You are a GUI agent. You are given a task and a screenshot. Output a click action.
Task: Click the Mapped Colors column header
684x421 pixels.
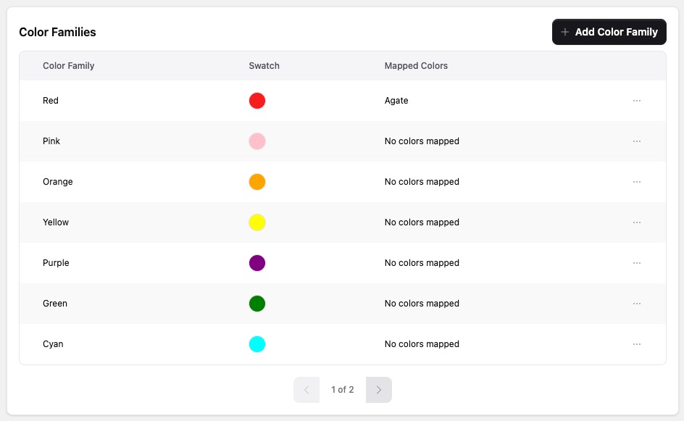click(416, 66)
